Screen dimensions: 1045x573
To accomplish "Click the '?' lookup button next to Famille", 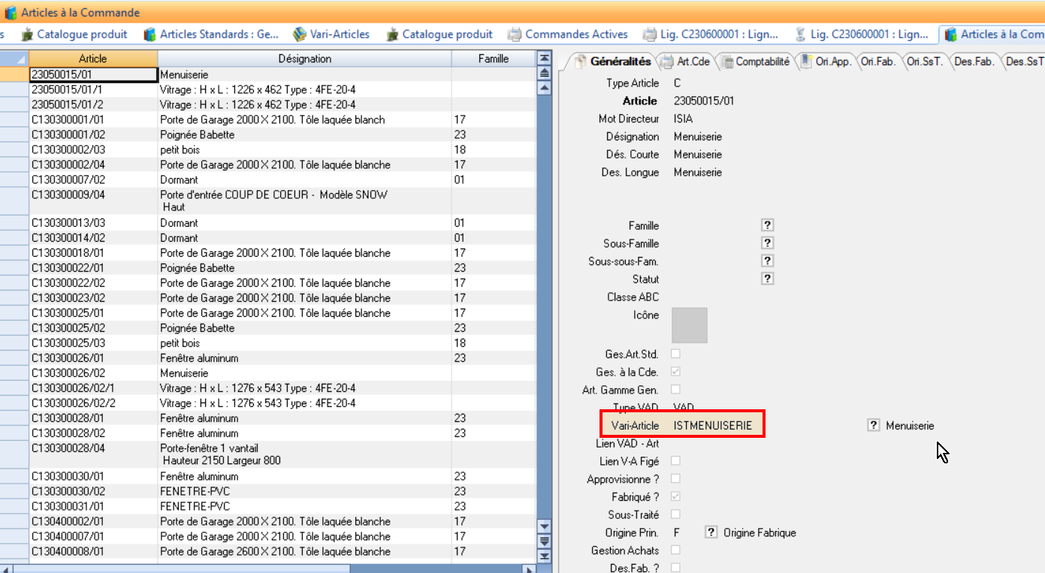I will pyautogui.click(x=767, y=225).
